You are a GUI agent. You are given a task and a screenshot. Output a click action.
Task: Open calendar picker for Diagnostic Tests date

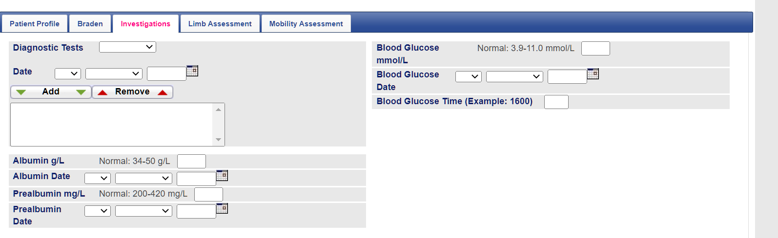192,71
